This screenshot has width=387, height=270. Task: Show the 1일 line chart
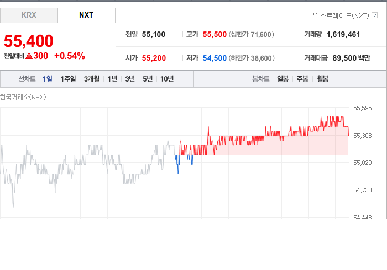[x=48, y=79]
